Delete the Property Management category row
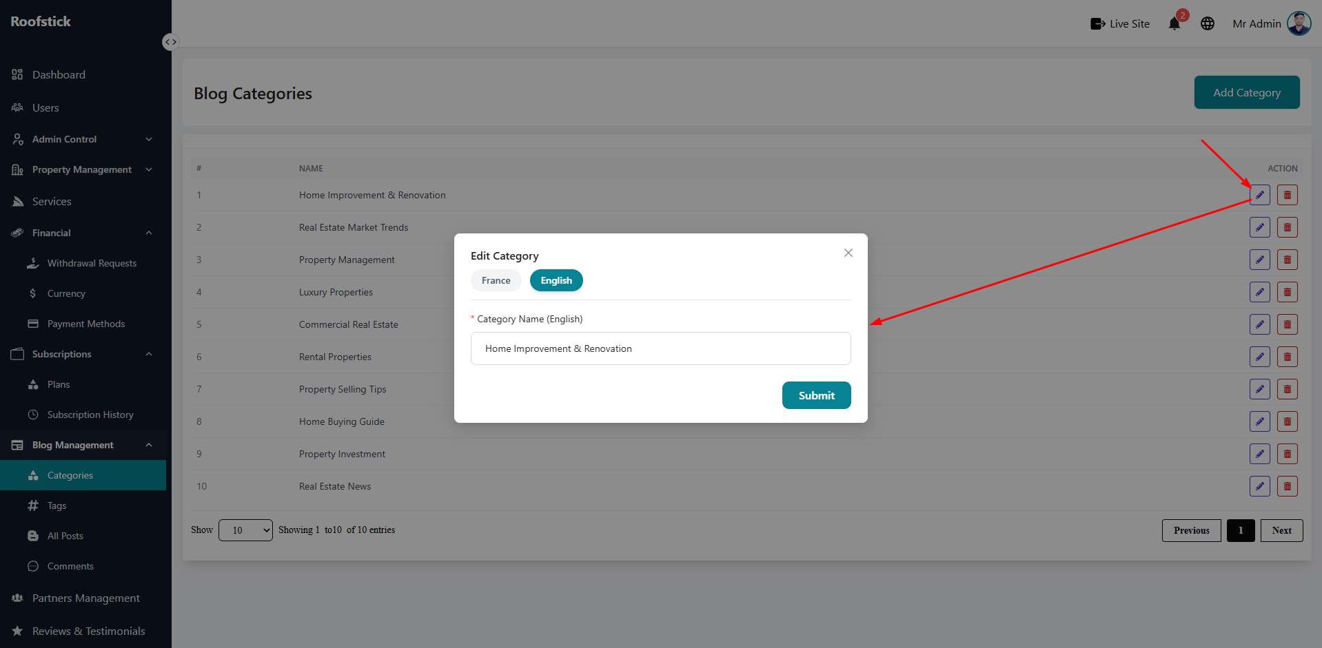The width and height of the screenshot is (1322, 648). [1287, 260]
